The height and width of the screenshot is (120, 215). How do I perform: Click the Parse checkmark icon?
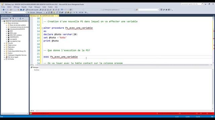(x=47, y=12)
